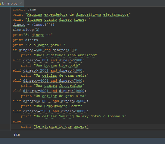Click the 'dinero = (input(""))' line
The height and width of the screenshot is (144, 165).
[33, 25]
